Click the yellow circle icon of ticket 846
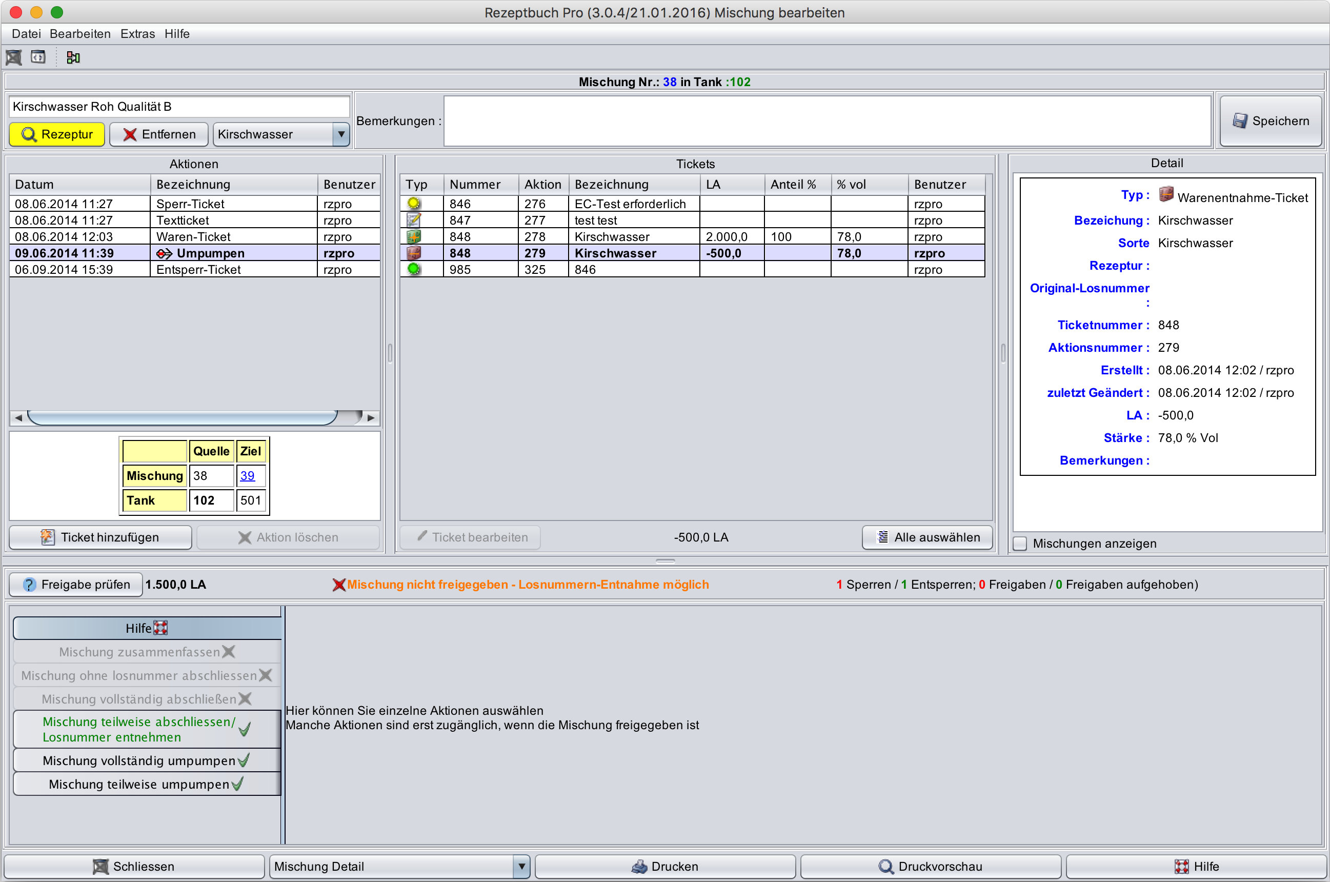The width and height of the screenshot is (1330, 882). pyautogui.click(x=414, y=204)
